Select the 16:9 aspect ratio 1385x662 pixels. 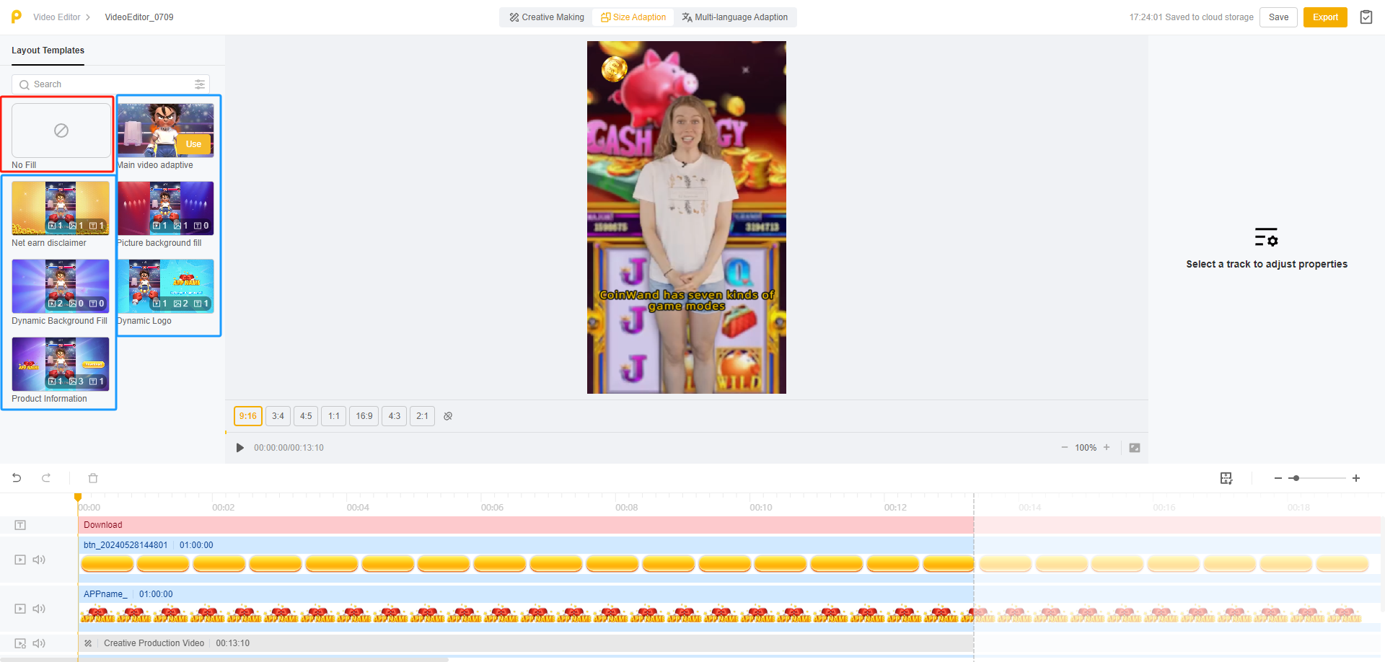[x=364, y=416]
